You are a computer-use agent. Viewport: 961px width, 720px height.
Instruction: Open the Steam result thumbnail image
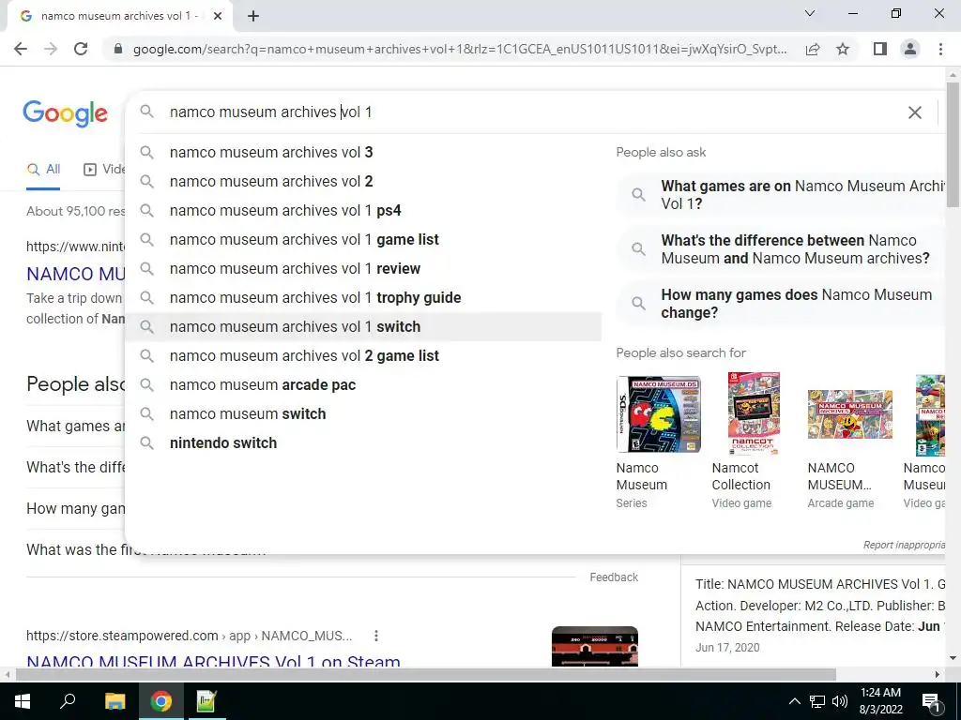coord(594,646)
